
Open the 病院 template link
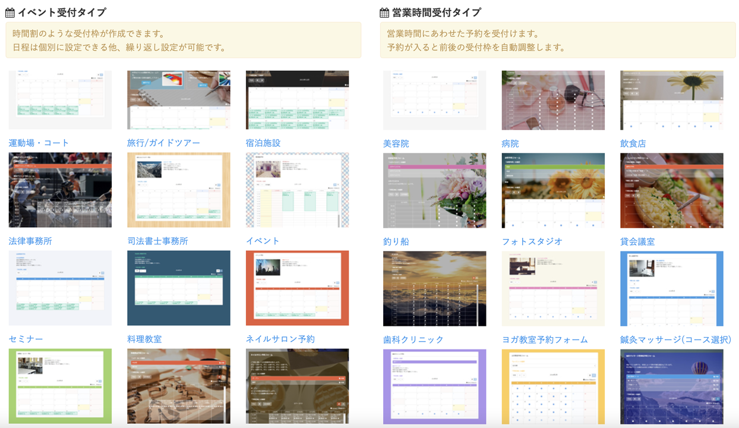pos(510,143)
